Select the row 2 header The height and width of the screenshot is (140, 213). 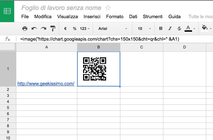pos(8,89)
